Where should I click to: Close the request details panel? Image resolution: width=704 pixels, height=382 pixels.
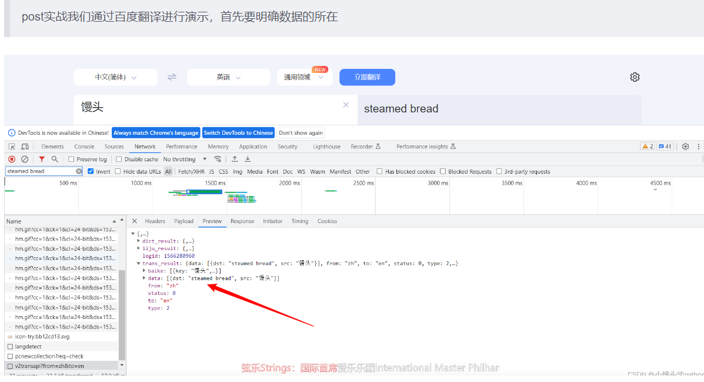pos(134,221)
